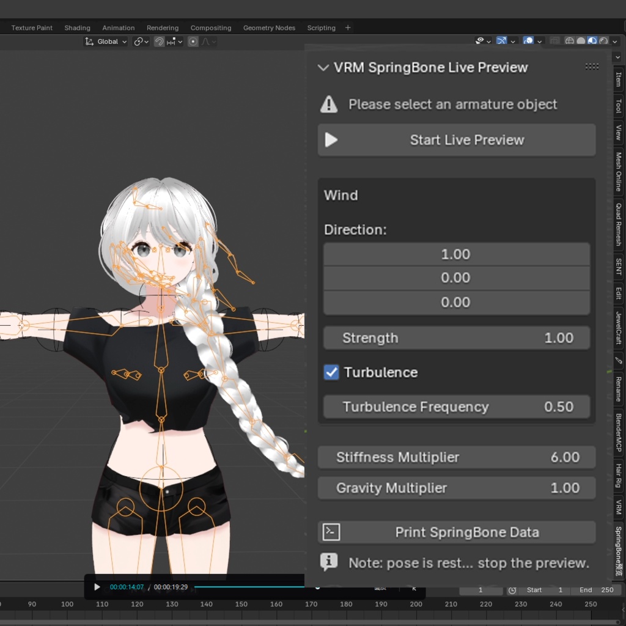The width and height of the screenshot is (626, 626).
Task: Open the transform pivot point icon
Action: click(x=138, y=42)
